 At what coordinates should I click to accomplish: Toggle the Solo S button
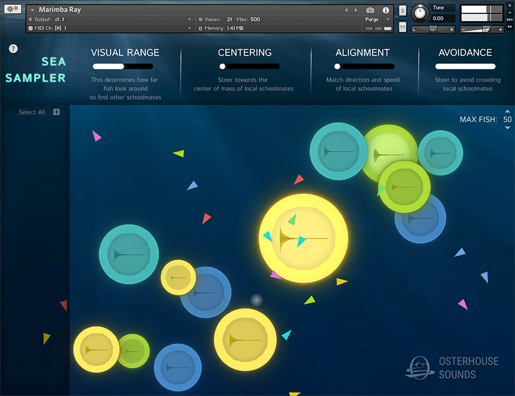coord(403,11)
